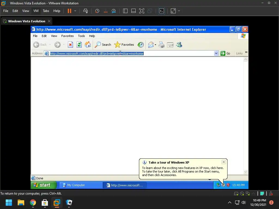Click the Internet Explorer Forward button

pyautogui.click(x=57, y=45)
